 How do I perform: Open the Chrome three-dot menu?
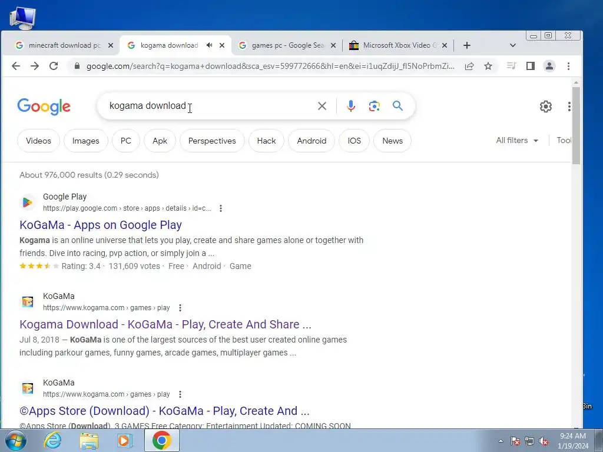[568, 66]
